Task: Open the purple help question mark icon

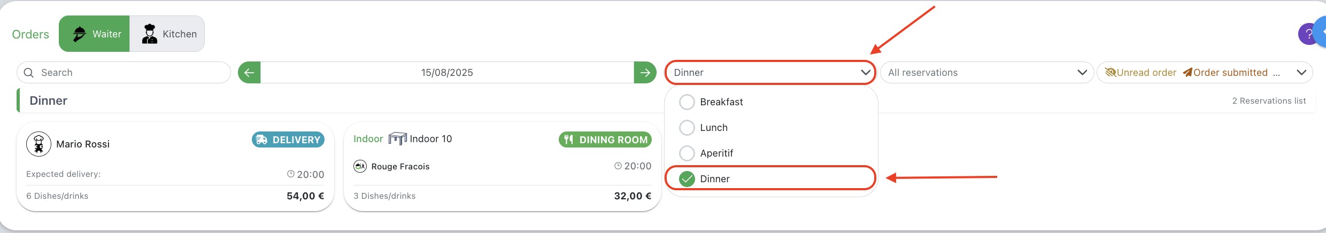Action: (x=1308, y=34)
